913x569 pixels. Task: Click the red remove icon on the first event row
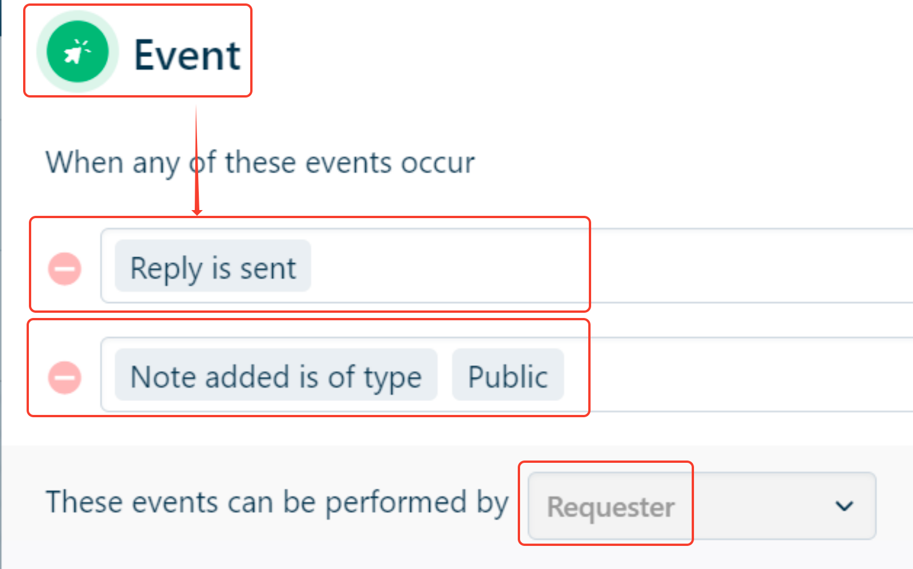coord(64,268)
